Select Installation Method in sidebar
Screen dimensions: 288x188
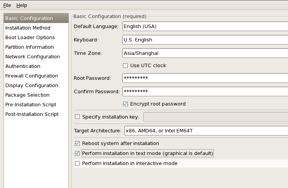pos(28,28)
